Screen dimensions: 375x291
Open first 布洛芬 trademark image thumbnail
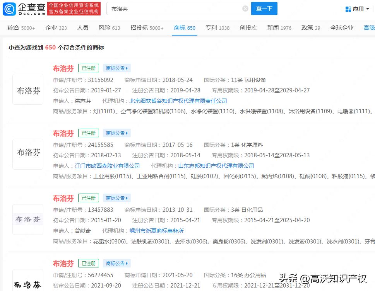point(28,89)
